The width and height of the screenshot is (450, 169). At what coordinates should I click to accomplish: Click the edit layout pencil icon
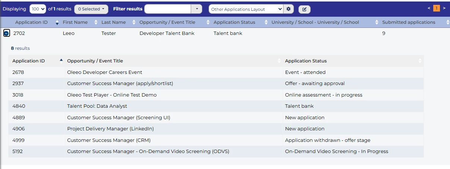click(x=304, y=9)
